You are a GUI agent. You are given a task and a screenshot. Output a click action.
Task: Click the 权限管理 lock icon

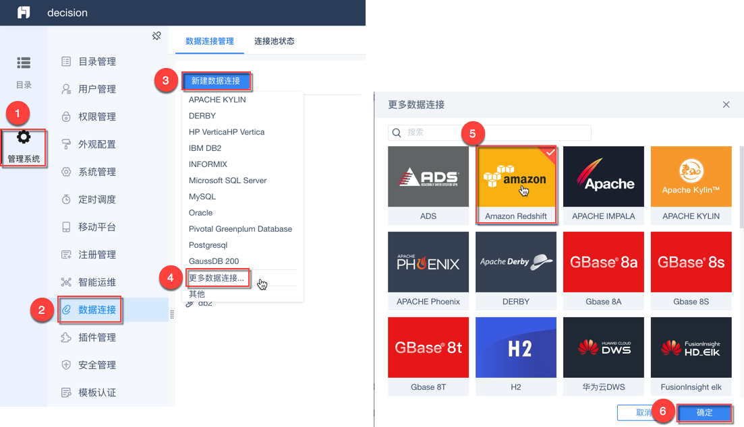point(66,117)
